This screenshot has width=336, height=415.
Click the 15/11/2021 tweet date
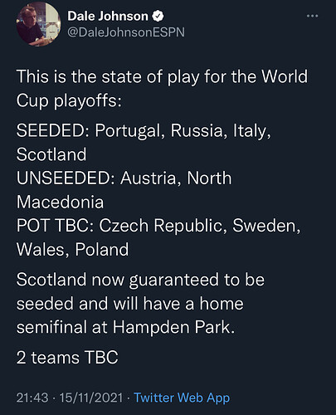click(x=91, y=398)
